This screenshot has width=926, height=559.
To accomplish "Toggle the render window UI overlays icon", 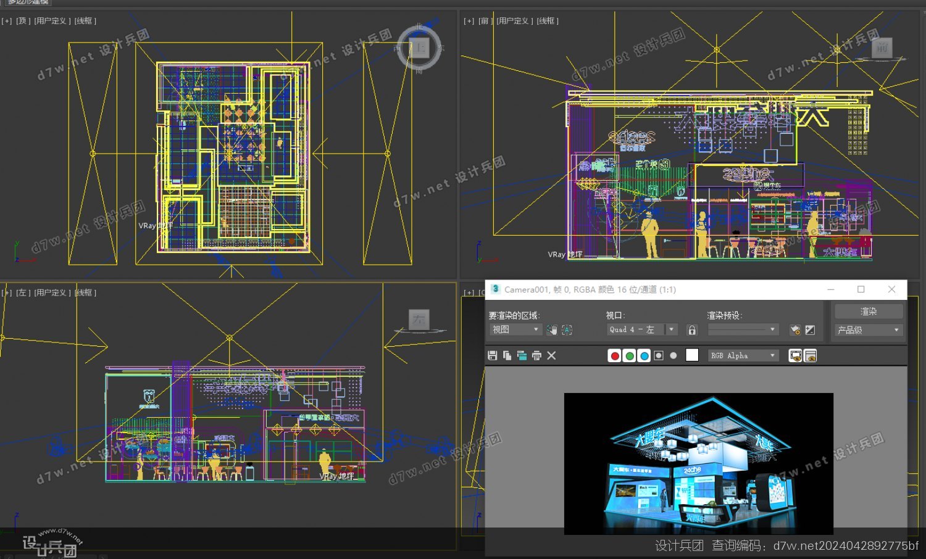I will (x=796, y=355).
